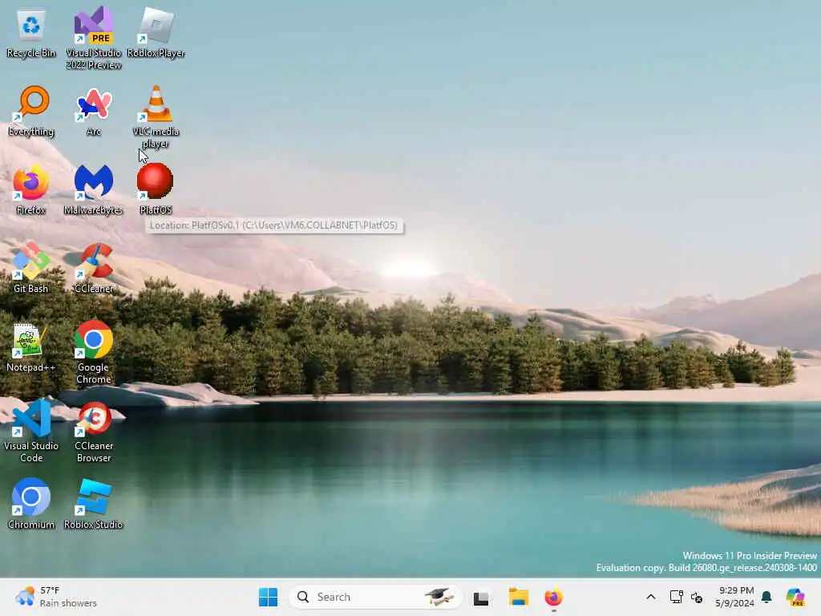This screenshot has height=616, width=821.
Task: Open Task View from the taskbar
Action: pos(481,598)
